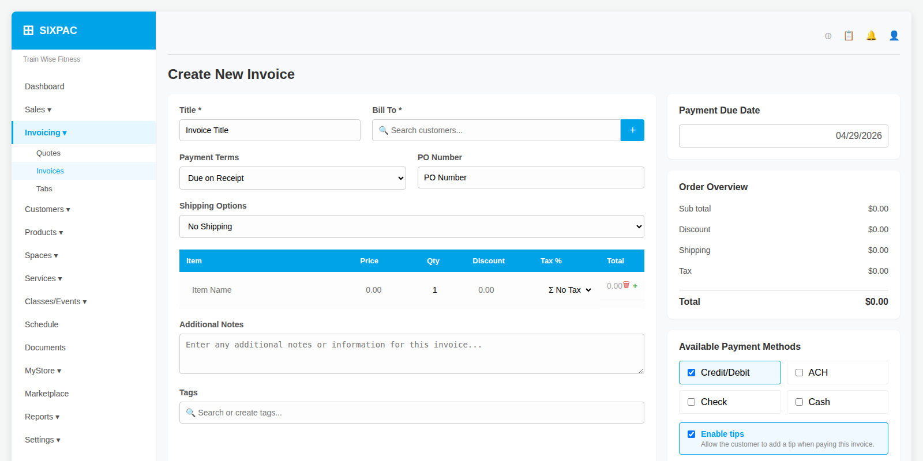Open notifications bell icon
Screen dimensions: 923x461
(871, 36)
